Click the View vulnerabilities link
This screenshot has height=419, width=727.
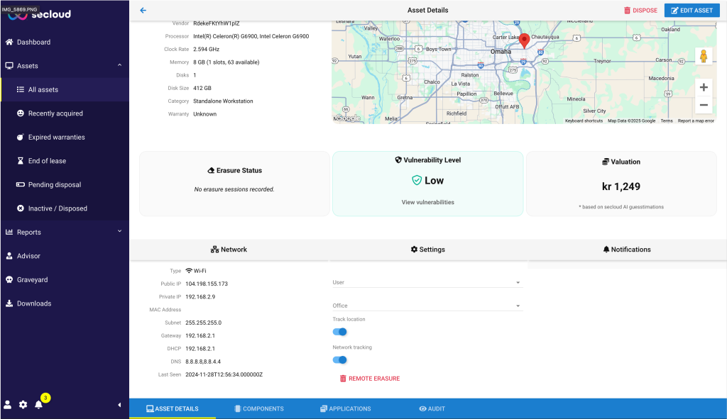(427, 202)
